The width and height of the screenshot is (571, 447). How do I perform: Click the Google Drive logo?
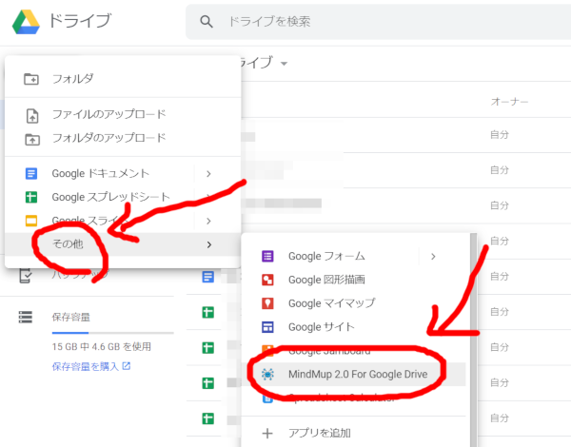coord(26,22)
